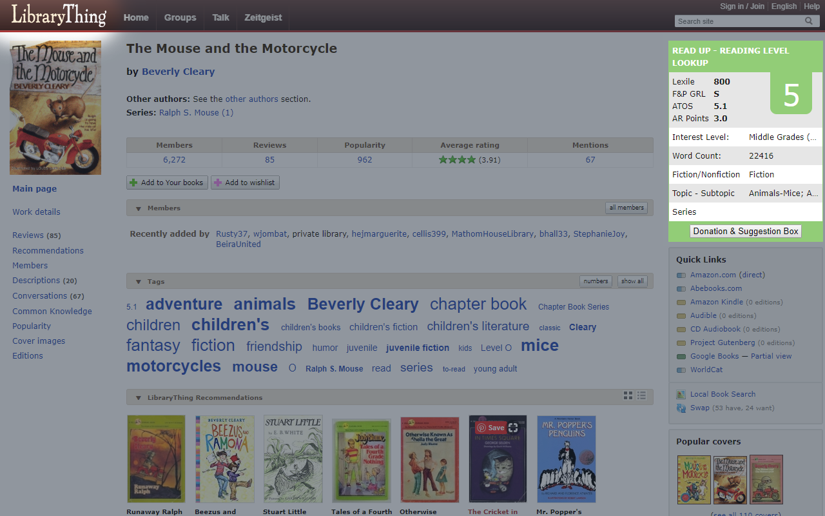825x516 pixels.
Task: Click the all members button
Action: (x=626, y=208)
